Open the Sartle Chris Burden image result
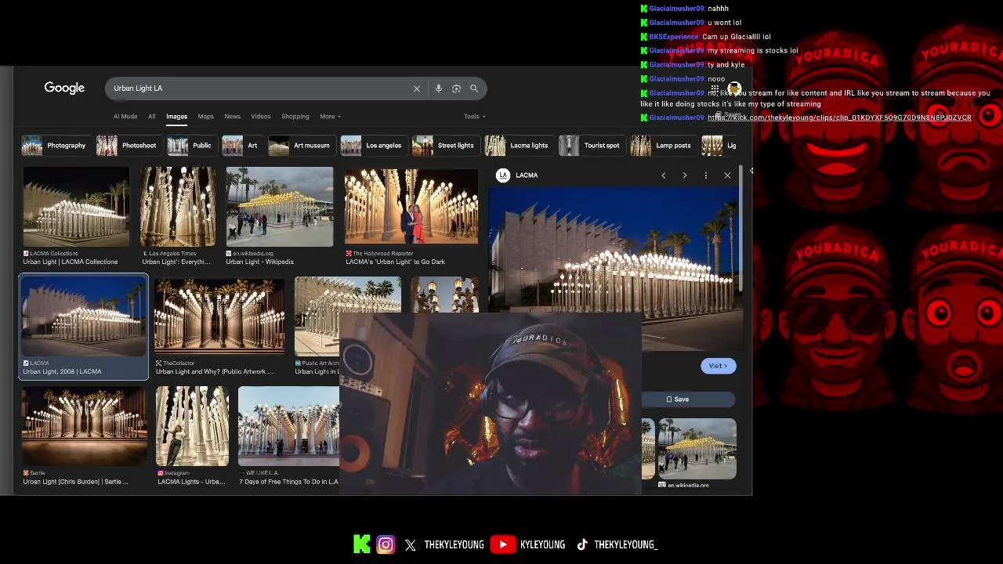Viewport: 1003px width, 564px height. pyautogui.click(x=84, y=426)
